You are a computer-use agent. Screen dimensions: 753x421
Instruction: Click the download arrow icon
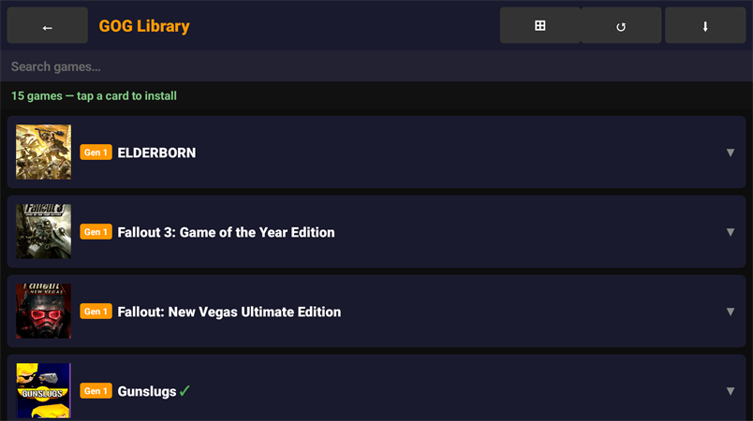704,26
